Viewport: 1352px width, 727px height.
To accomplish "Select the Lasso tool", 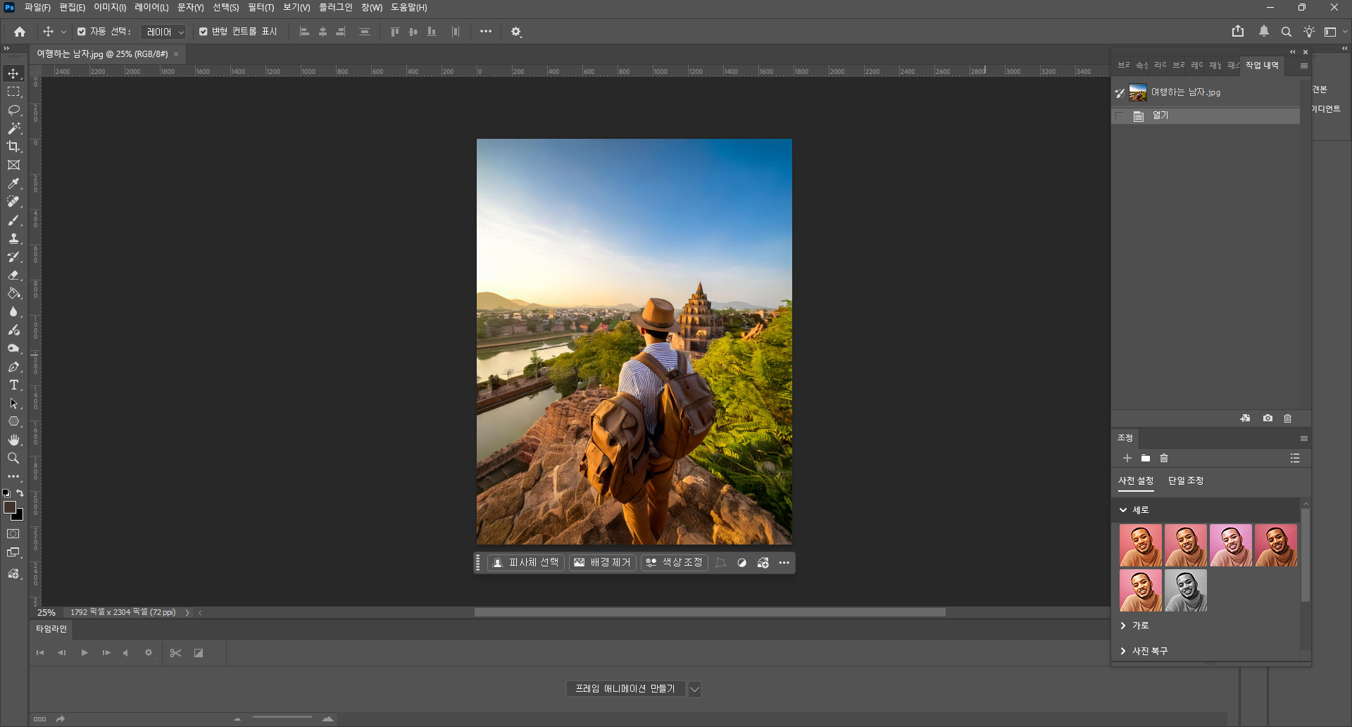I will (13, 110).
